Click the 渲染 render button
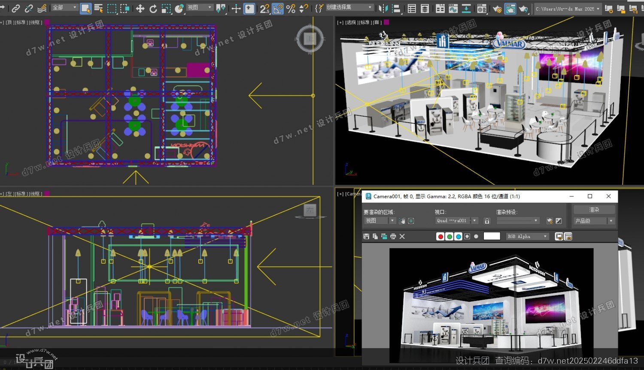 coord(594,210)
